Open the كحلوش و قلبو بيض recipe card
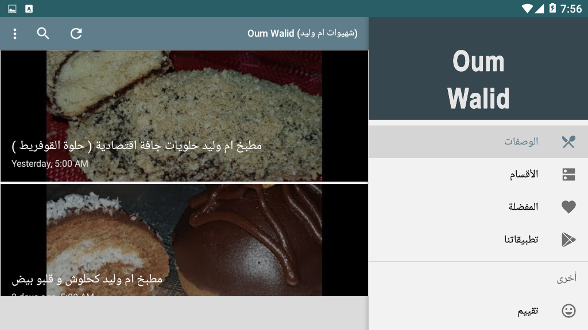The width and height of the screenshot is (588, 330). [x=184, y=240]
